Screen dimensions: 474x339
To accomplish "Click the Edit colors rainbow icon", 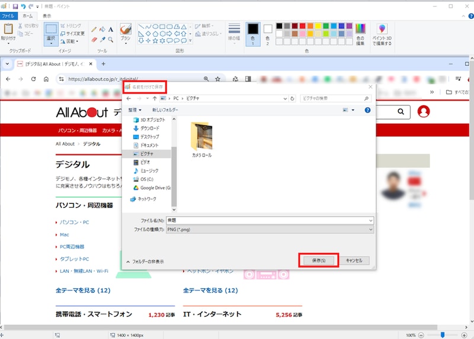I will [x=360, y=28].
